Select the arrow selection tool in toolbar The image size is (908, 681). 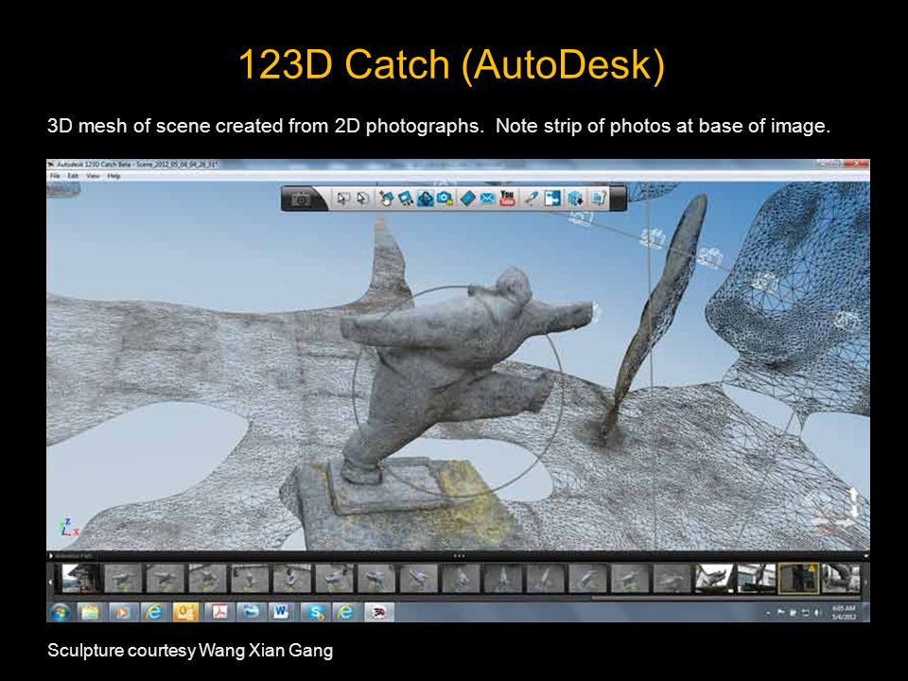(x=342, y=199)
